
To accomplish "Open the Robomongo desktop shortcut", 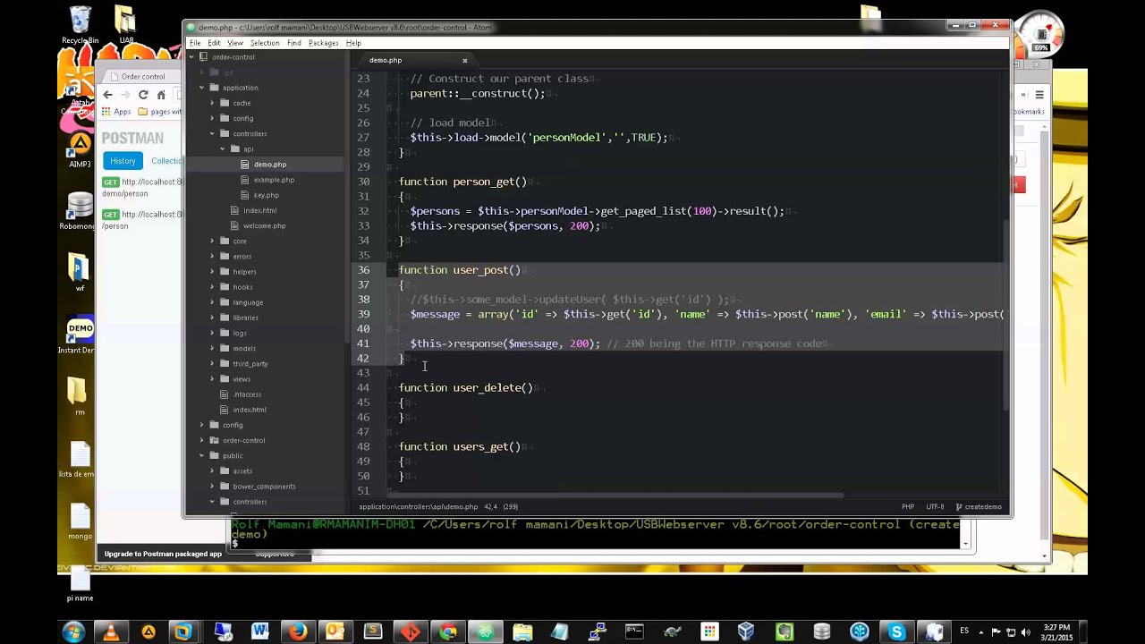I will tap(79, 212).
